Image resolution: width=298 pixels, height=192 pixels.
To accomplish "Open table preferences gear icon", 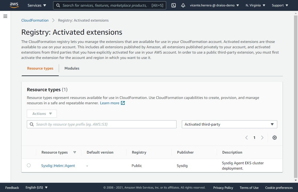I will click(274, 138).
